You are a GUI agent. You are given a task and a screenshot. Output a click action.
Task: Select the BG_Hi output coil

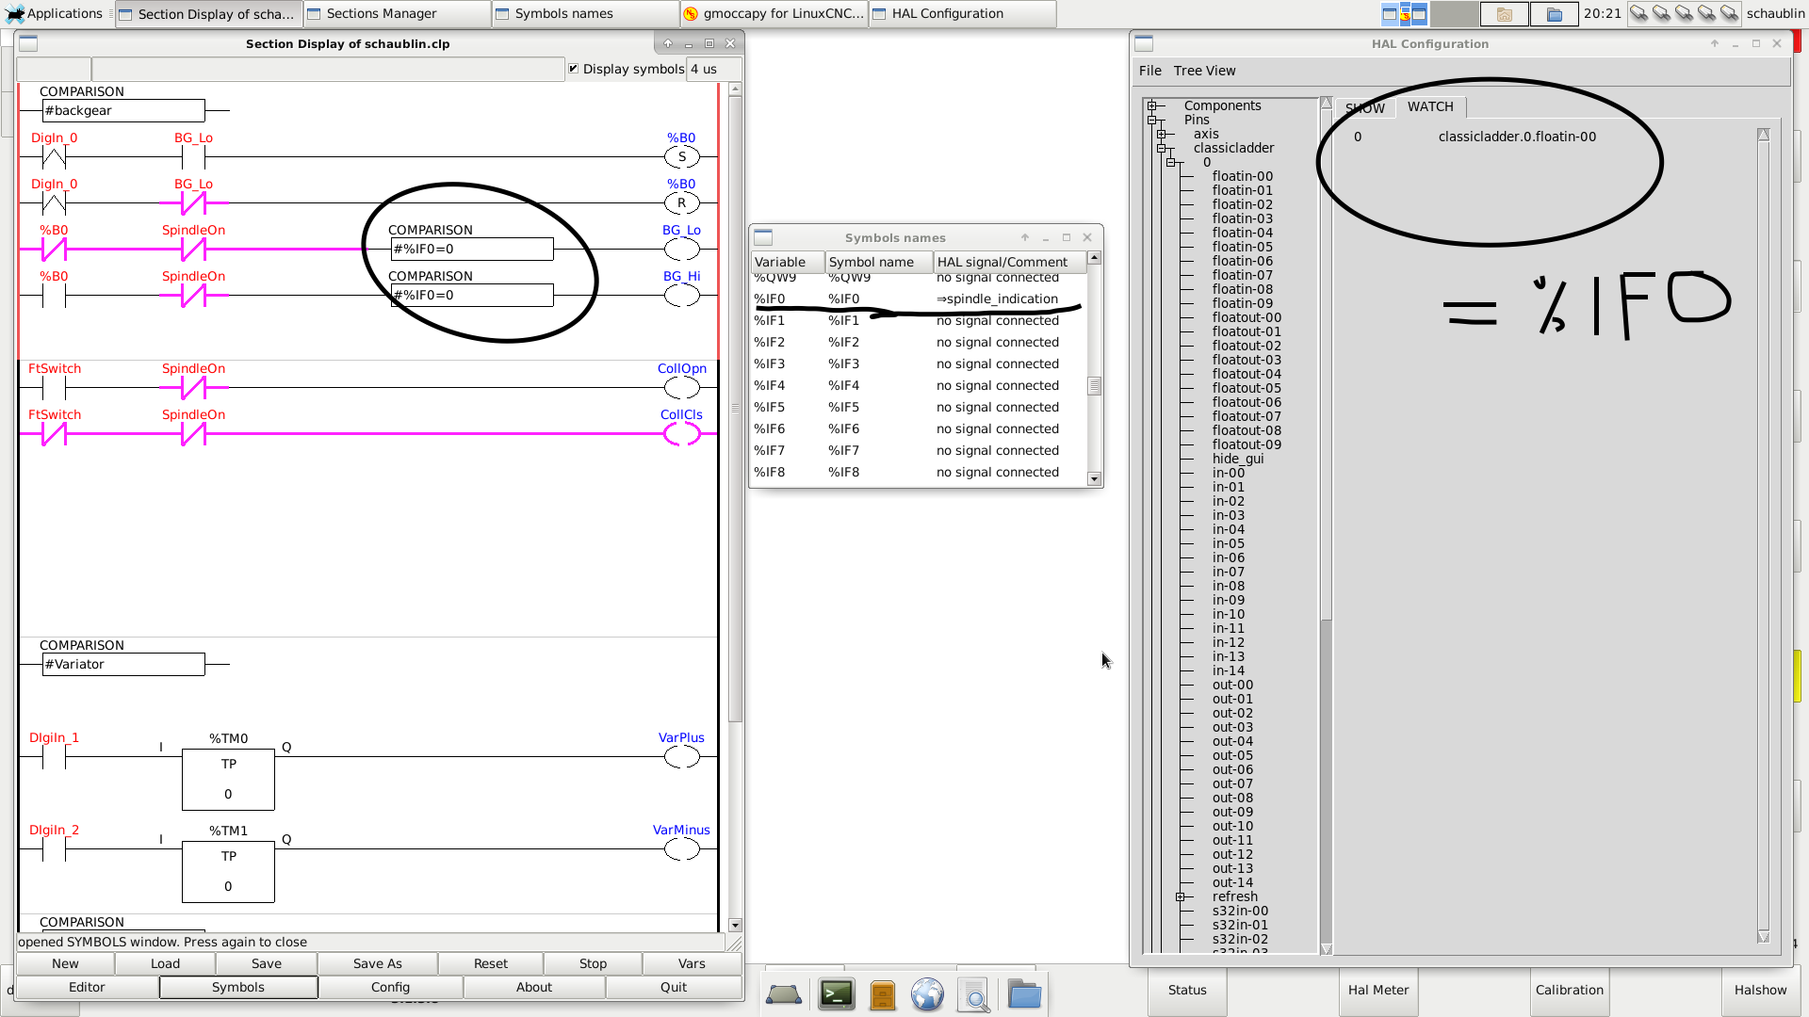[682, 295]
